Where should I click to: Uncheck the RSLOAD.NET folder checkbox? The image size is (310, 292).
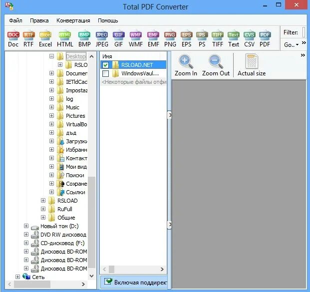[105, 65]
